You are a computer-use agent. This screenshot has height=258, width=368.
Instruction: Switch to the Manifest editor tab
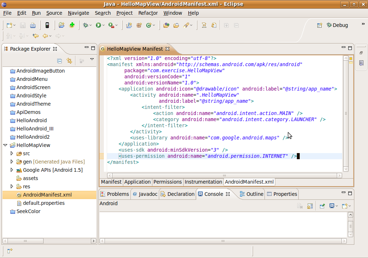111,182
